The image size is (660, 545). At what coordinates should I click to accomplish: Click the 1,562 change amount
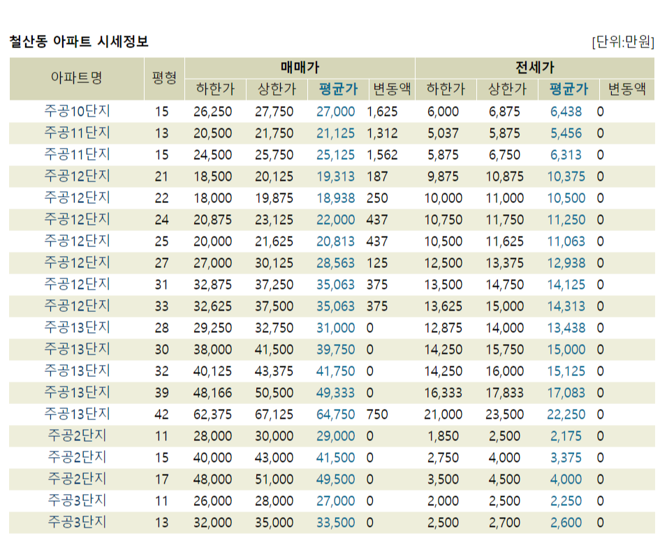coord(382,155)
